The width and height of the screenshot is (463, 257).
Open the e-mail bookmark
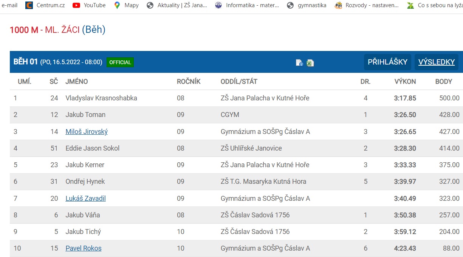[x=9, y=5]
